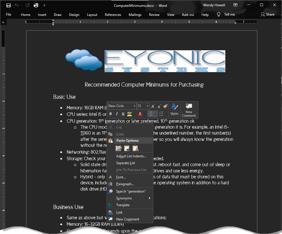Click Keep Text Only paste icon
This screenshot has height=234, width=282.
(x=135, y=148)
